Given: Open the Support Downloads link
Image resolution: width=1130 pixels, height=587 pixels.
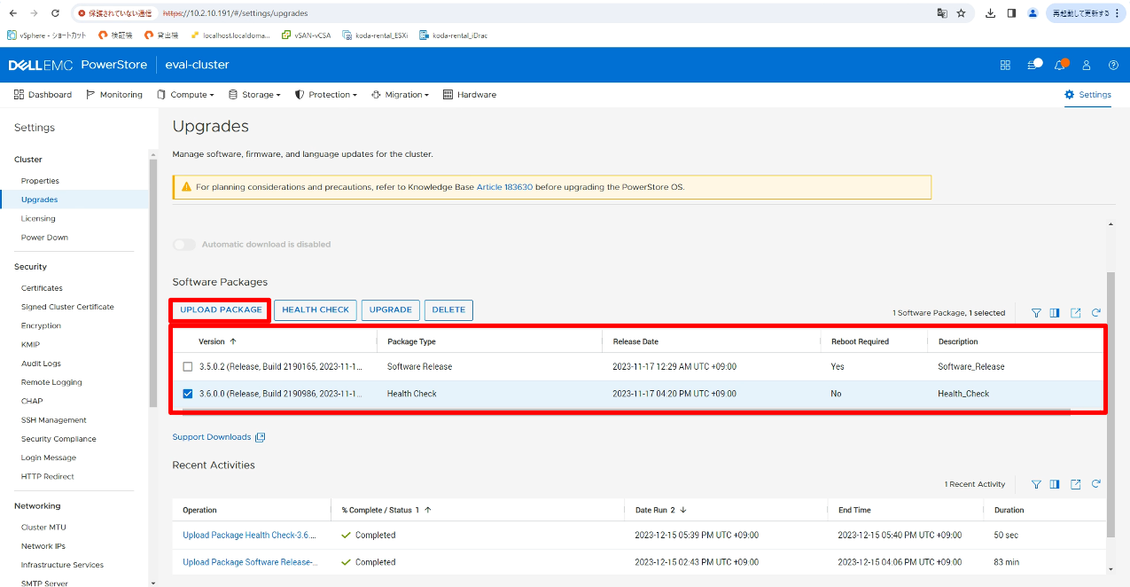Looking at the screenshot, I should pyautogui.click(x=212, y=437).
